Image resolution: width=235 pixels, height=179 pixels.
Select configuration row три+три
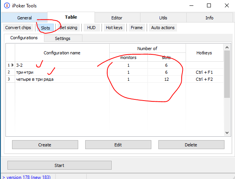point(115,72)
